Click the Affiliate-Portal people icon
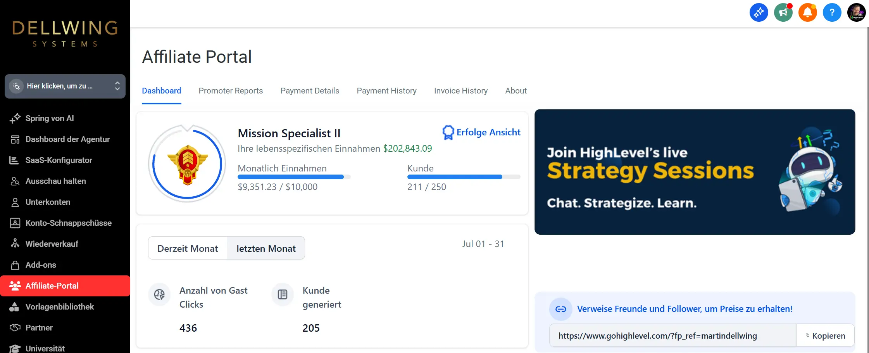The image size is (869, 353). pos(15,286)
